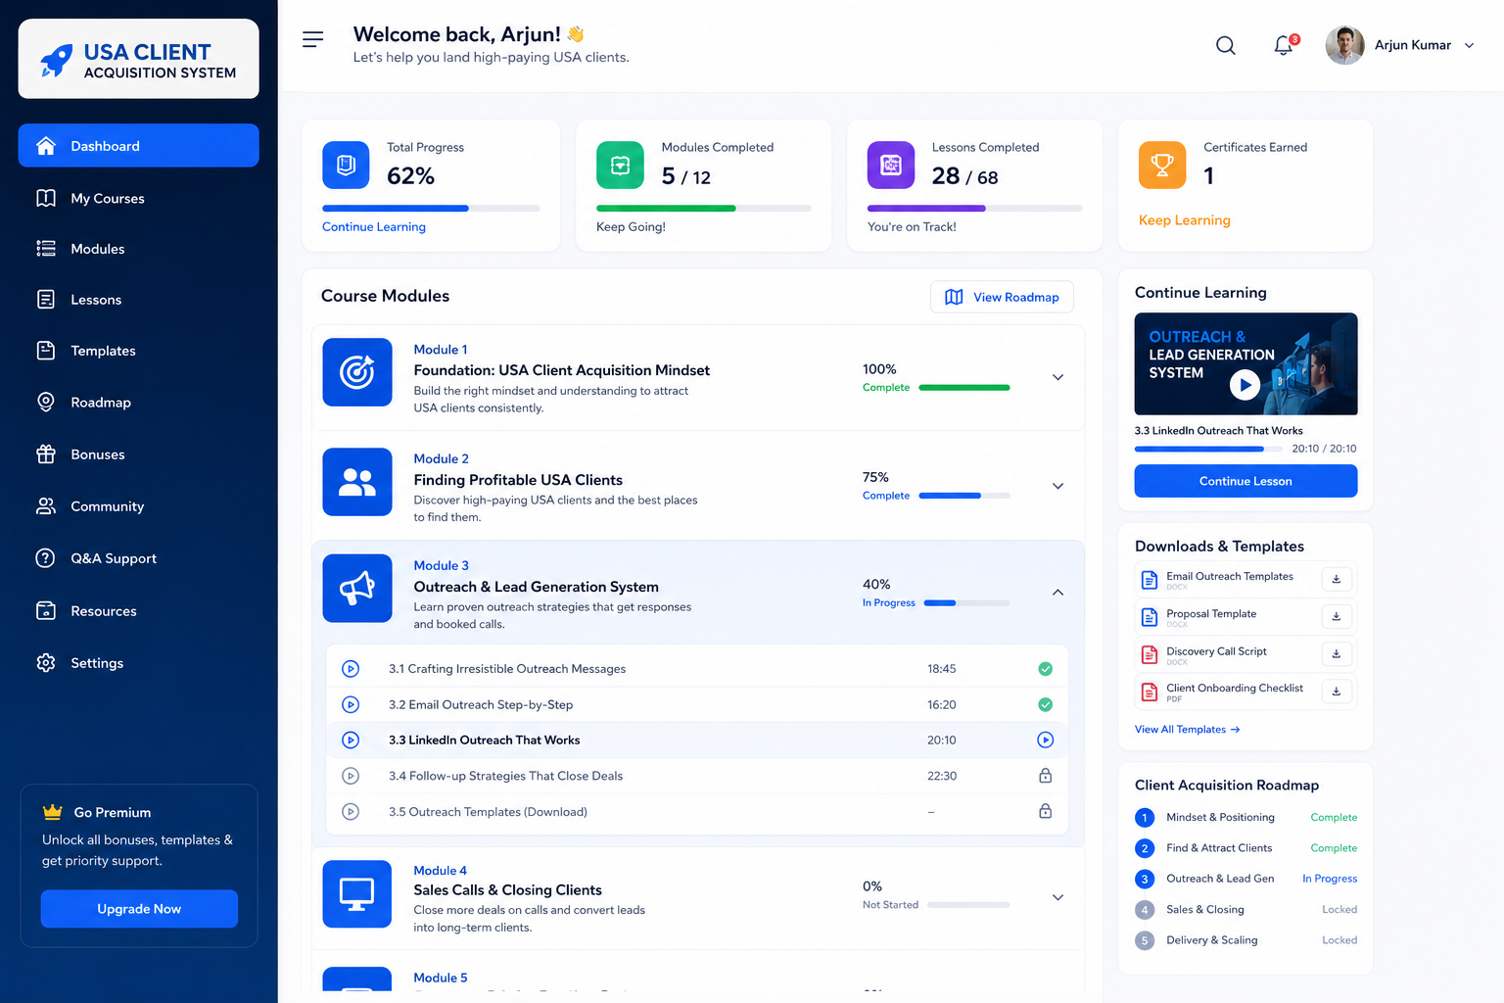Viewport: 1504px width, 1003px height.
Task: Click the Bonuses gift icon
Action: (x=46, y=454)
